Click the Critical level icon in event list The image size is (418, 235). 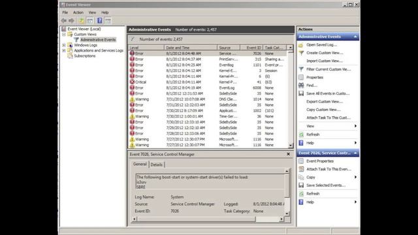point(132,82)
